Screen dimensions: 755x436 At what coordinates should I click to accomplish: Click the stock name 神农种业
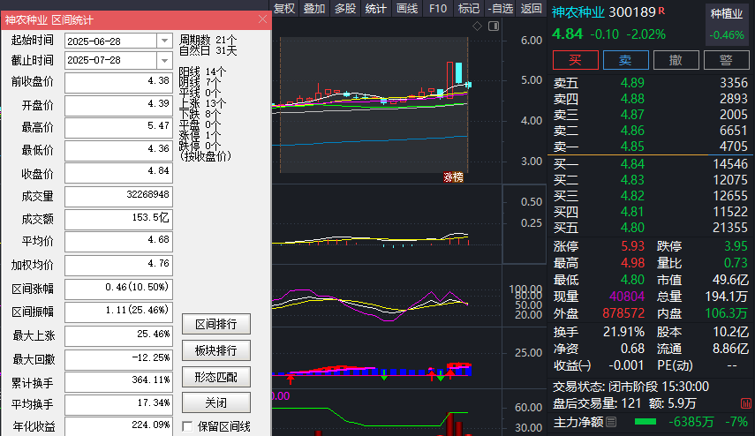click(x=578, y=12)
